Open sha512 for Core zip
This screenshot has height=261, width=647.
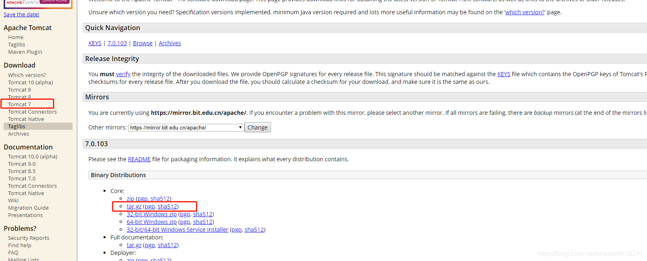click(160, 199)
